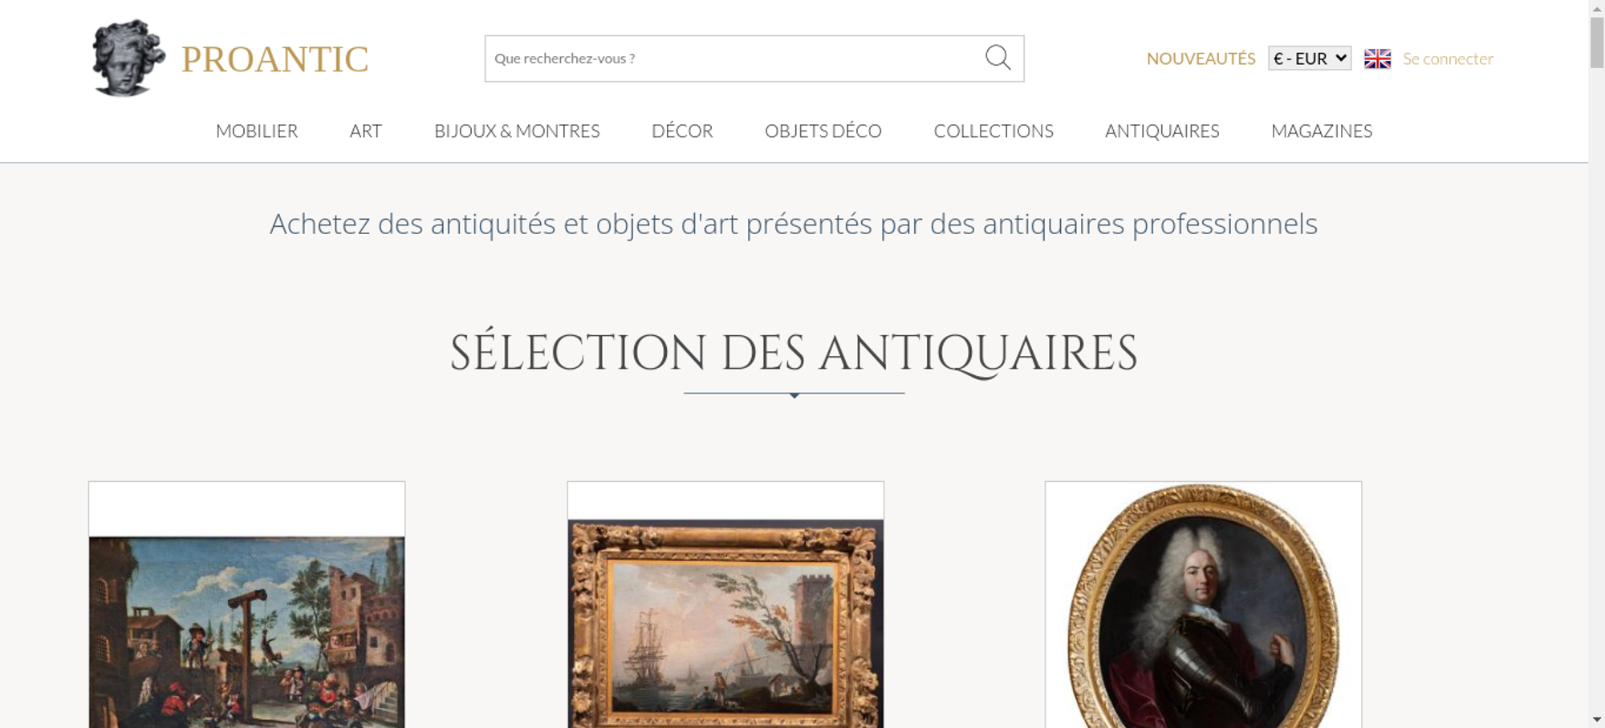The height and width of the screenshot is (728, 1605).
Task: Open the village scene painting thumbnail
Action: (x=246, y=632)
